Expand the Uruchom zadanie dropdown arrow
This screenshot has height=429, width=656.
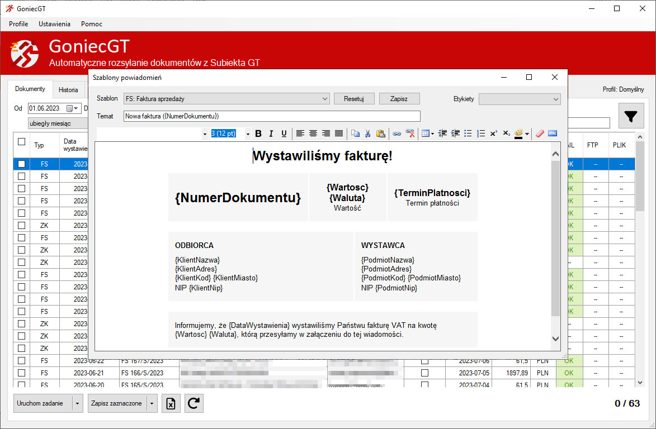[77, 403]
